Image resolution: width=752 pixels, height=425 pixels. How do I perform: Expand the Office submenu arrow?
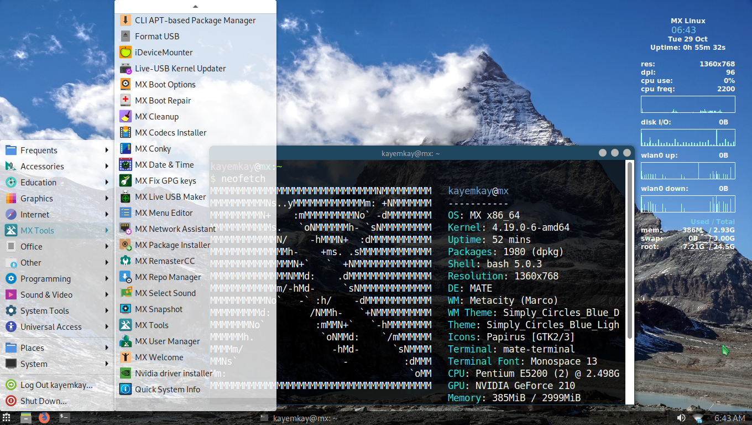pyautogui.click(x=107, y=247)
